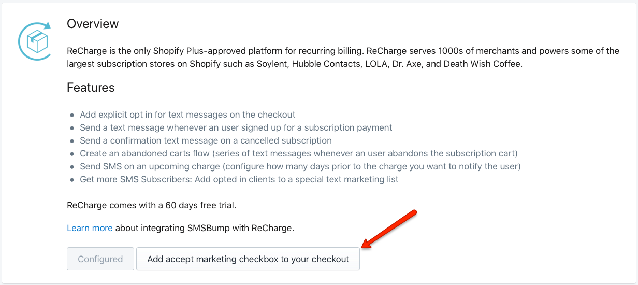
Task: Click the ReCharge overview description paragraph
Action: [x=343, y=57]
